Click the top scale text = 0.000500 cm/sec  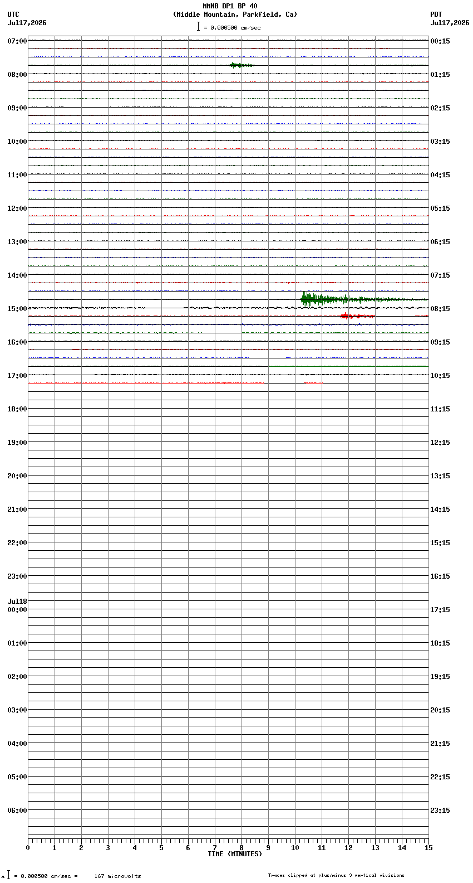pyautogui.click(x=232, y=27)
